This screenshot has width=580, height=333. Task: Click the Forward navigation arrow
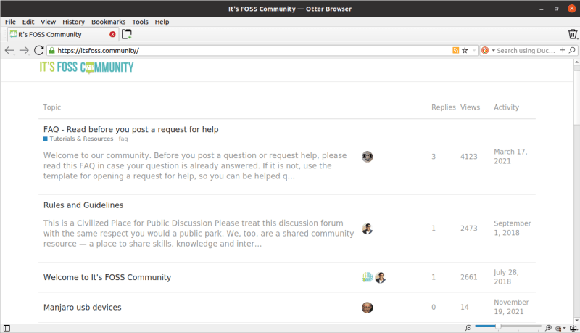click(x=24, y=51)
